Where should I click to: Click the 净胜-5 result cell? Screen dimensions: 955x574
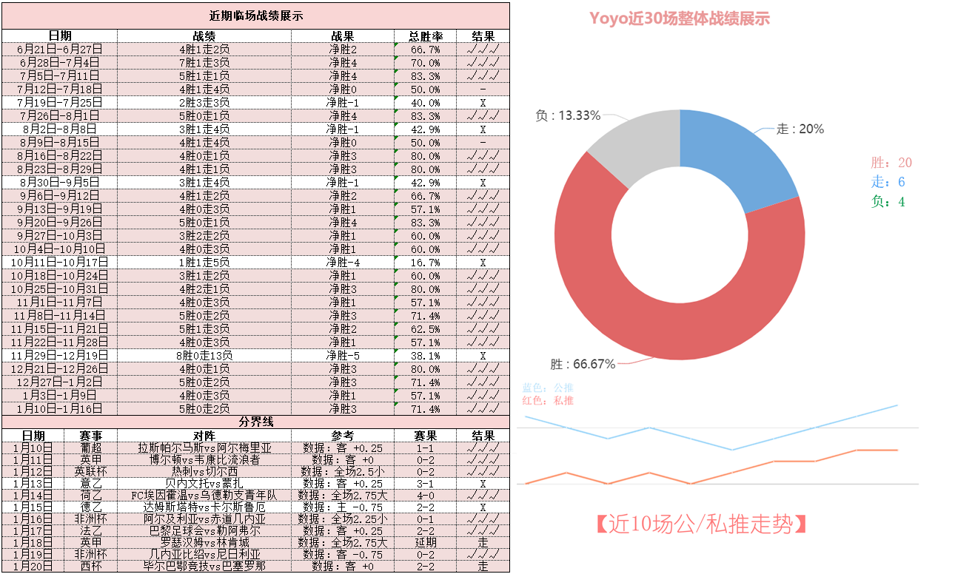pyautogui.click(x=343, y=355)
